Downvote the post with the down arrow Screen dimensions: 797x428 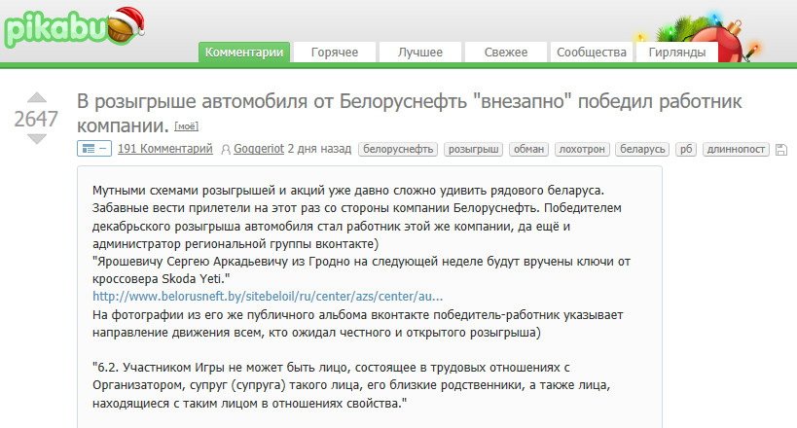(x=37, y=138)
